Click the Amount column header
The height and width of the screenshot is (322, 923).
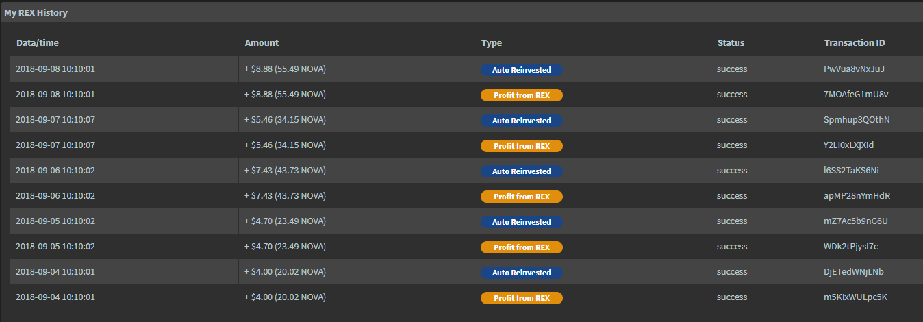262,43
